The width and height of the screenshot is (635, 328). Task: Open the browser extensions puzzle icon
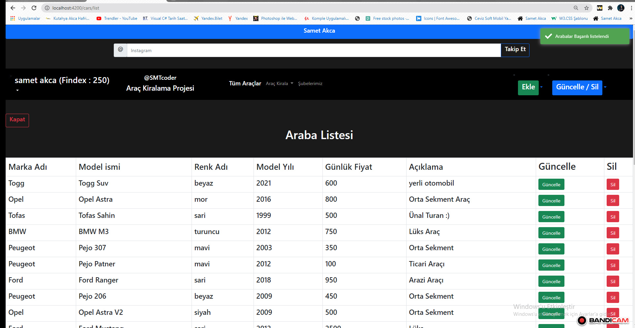point(610,8)
